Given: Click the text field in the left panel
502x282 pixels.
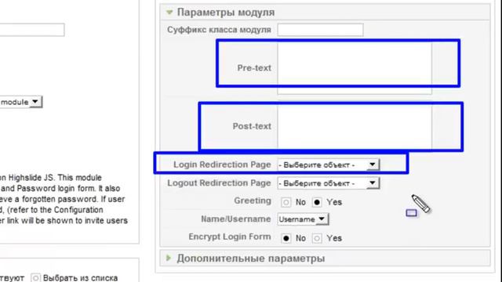Looking at the screenshot, I should tap(32, 30).
